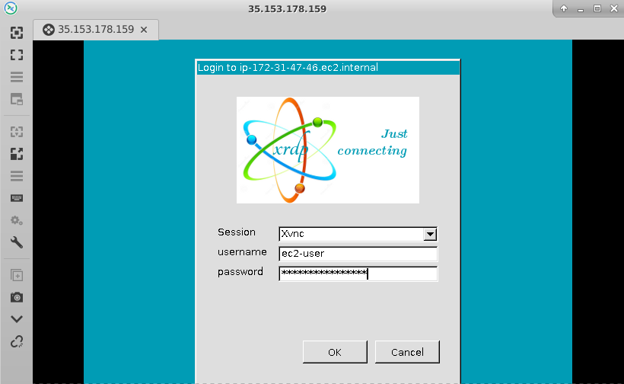Click the password label

click(240, 272)
